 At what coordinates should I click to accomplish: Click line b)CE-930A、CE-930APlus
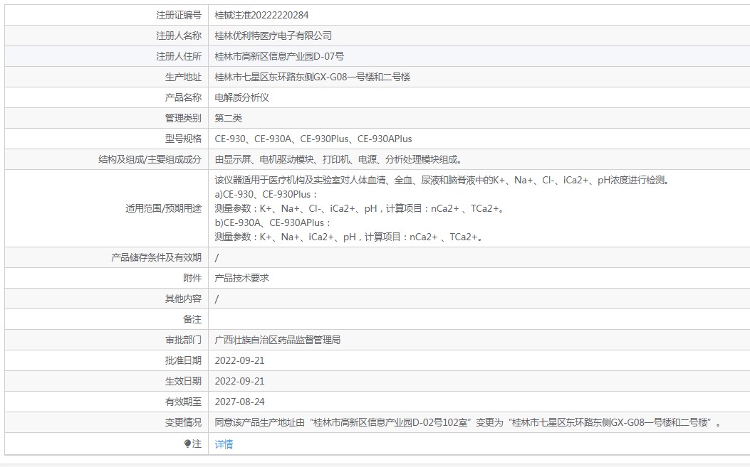[x=273, y=222]
